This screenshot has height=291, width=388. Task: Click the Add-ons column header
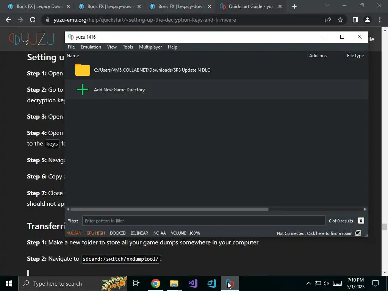click(318, 56)
